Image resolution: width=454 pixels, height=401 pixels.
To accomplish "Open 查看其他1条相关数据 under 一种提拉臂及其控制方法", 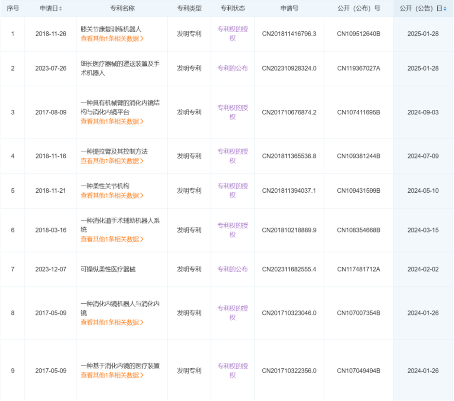I will [x=112, y=161].
